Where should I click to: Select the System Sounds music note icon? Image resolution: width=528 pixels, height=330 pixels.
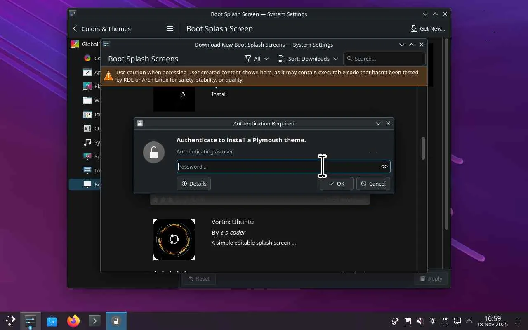(87, 142)
